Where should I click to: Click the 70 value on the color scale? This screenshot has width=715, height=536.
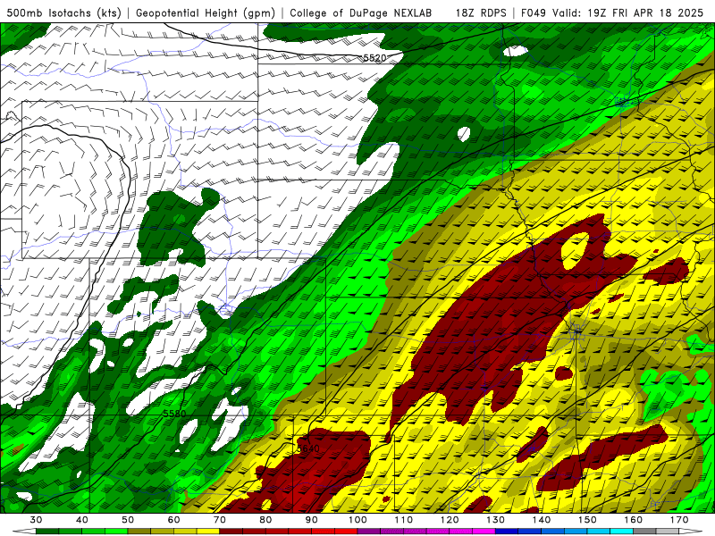click(220, 520)
